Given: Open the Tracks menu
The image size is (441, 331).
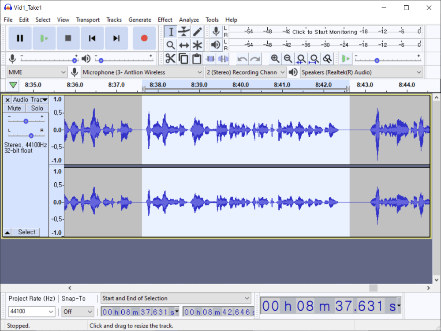Looking at the screenshot, I should coord(114,20).
